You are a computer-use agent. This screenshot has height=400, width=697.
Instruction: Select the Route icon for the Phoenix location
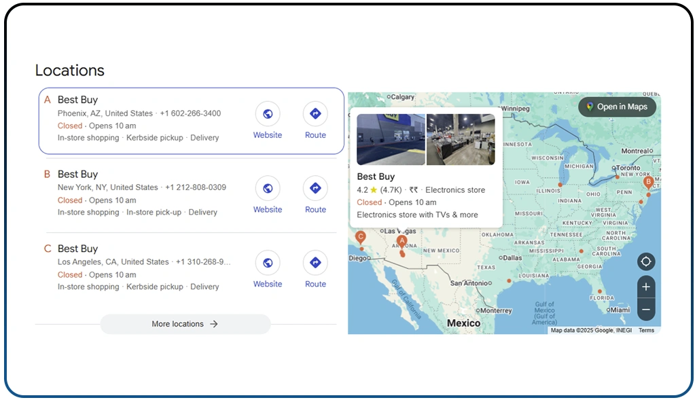click(315, 113)
